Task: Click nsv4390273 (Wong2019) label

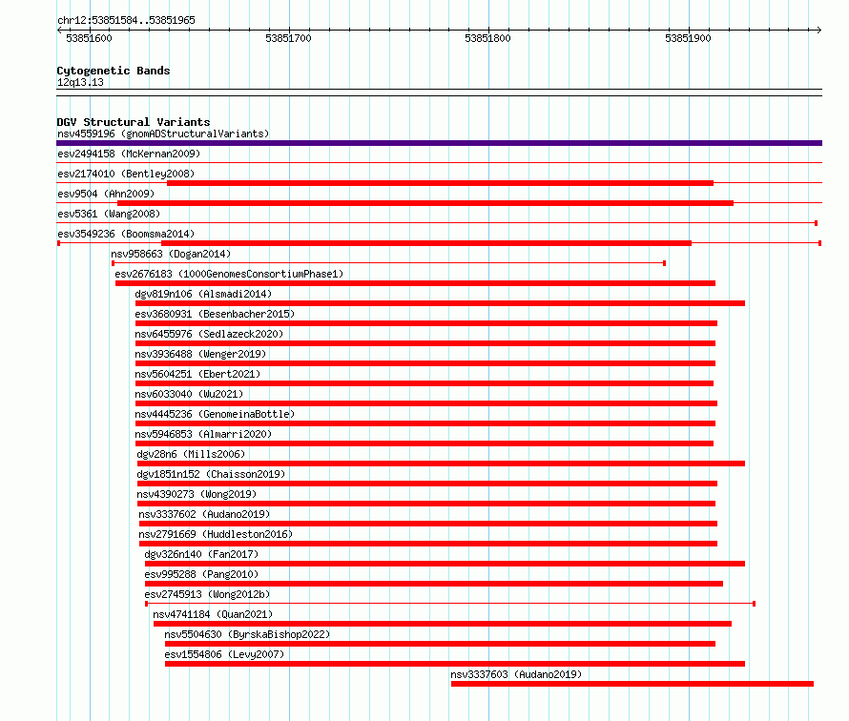Action: point(197,494)
